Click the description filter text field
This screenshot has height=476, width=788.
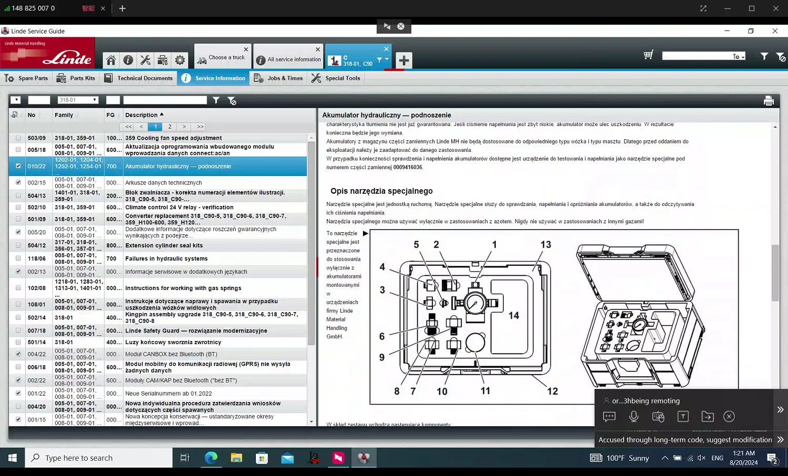point(165,100)
